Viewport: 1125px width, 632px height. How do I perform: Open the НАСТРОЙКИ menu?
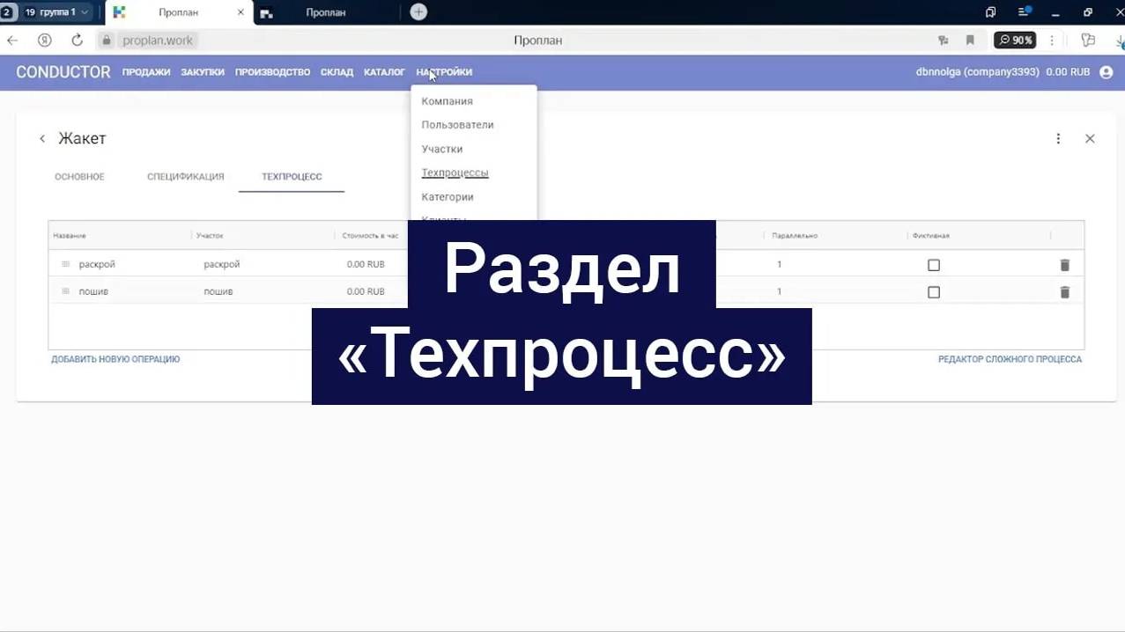coord(444,72)
